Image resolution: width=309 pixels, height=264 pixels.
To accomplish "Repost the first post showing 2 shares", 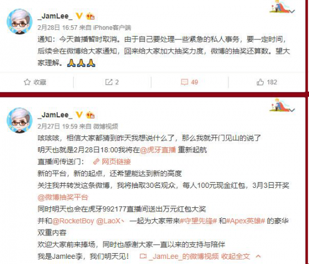I will [x=112, y=82].
